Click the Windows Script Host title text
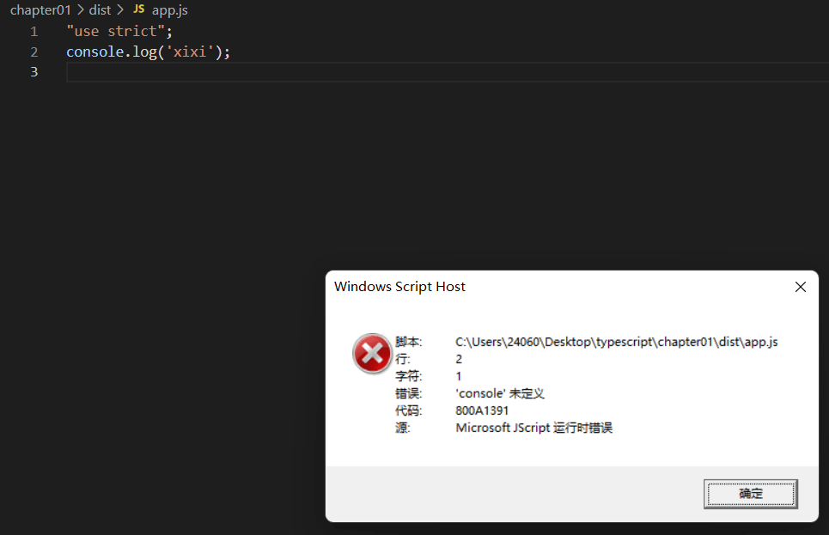 (x=399, y=287)
